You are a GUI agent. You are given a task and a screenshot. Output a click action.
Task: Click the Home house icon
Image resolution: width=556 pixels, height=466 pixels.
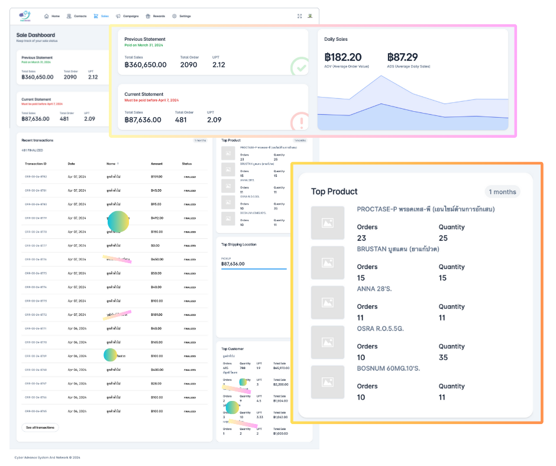point(47,16)
